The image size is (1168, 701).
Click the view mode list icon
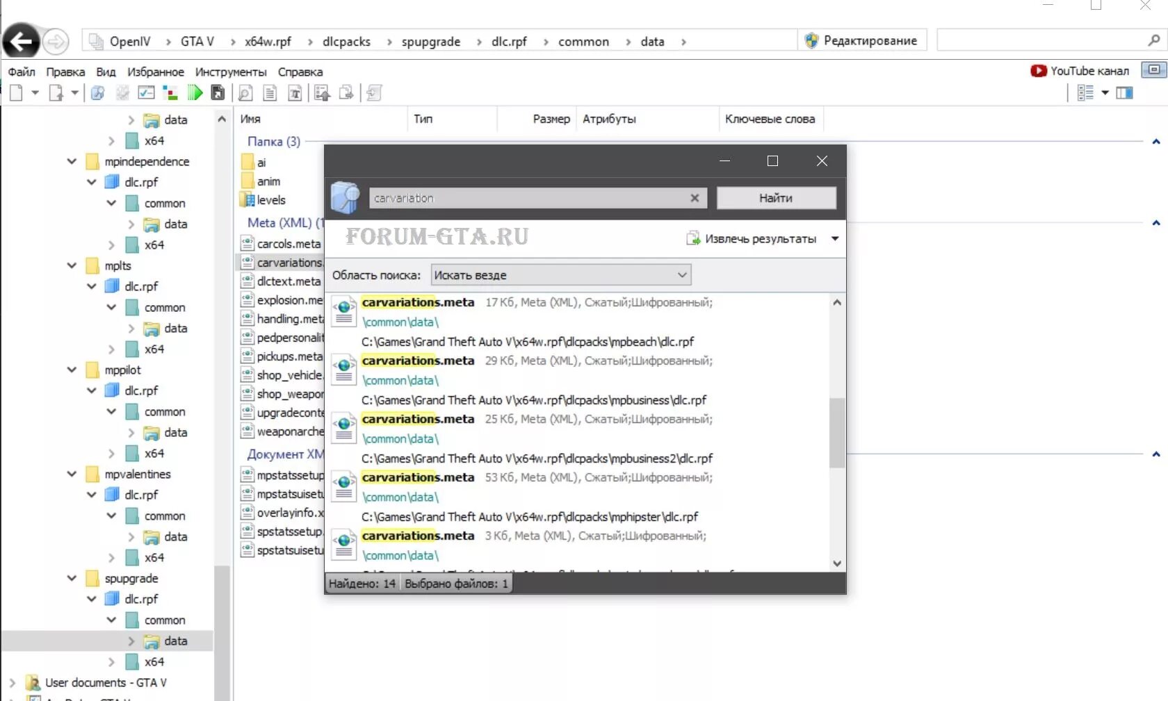click(1085, 92)
